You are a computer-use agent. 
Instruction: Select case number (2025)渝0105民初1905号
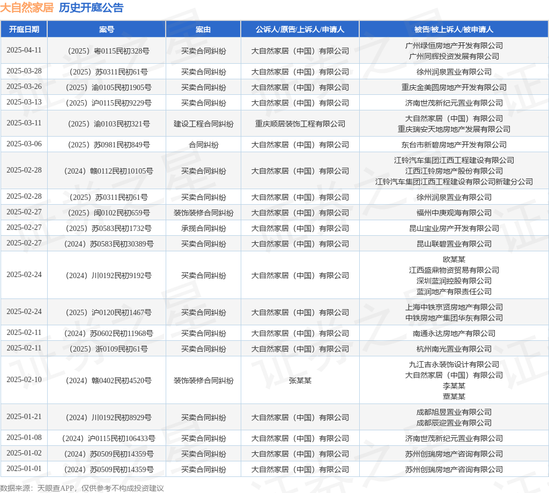[x=108, y=87]
